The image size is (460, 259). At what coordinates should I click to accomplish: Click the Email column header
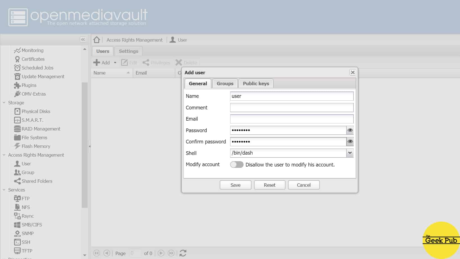[x=154, y=73]
